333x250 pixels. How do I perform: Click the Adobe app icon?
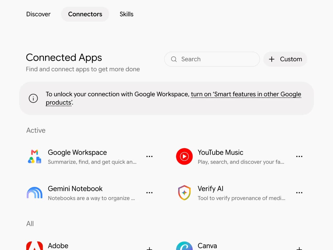click(x=35, y=246)
